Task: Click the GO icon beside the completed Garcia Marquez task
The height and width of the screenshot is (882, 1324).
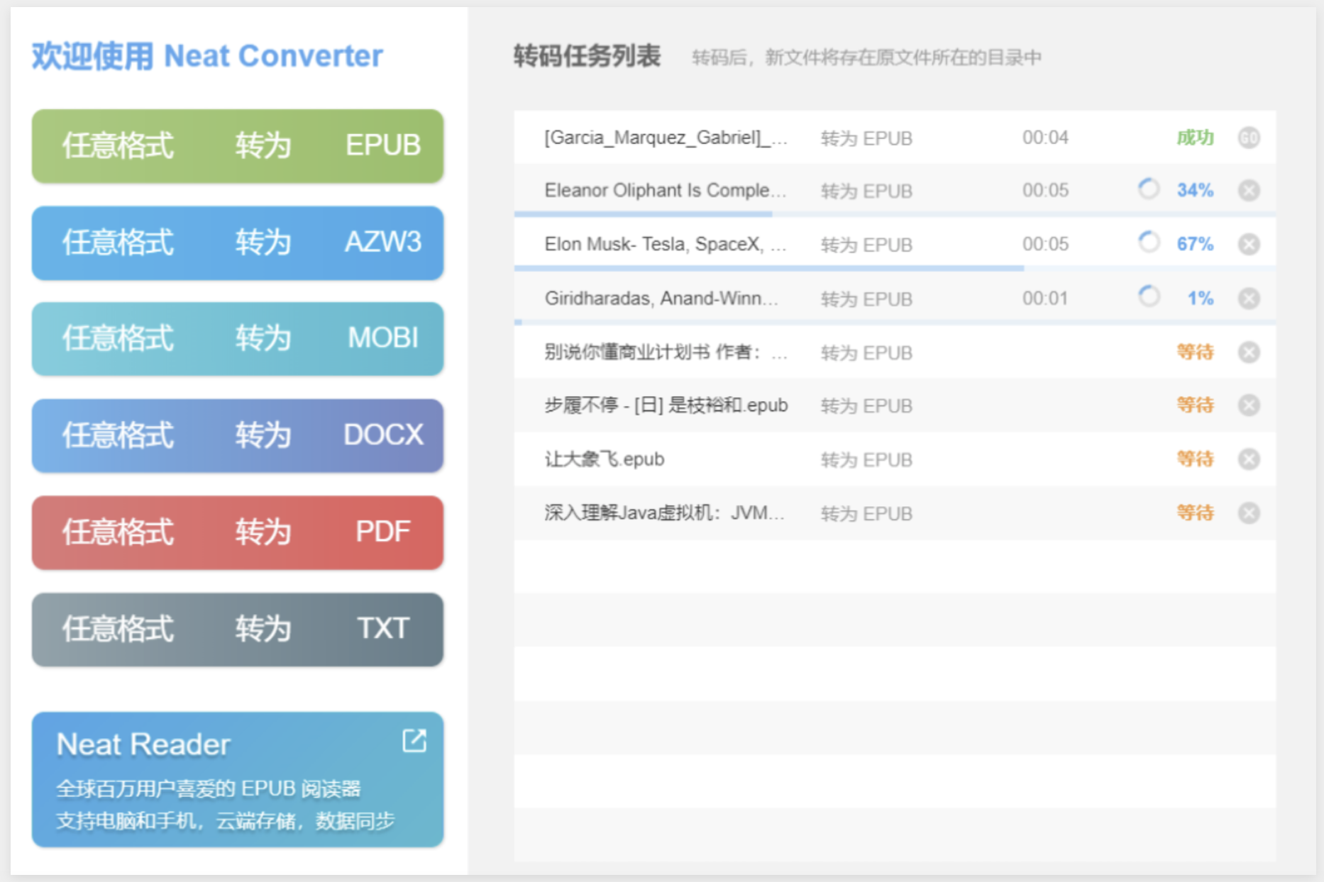Action: click(x=1249, y=138)
